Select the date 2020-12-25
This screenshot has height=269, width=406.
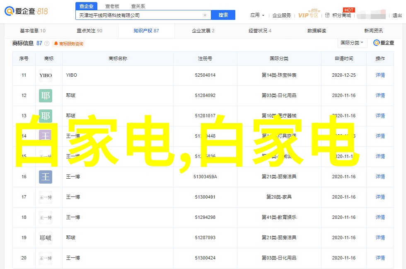point(344,75)
